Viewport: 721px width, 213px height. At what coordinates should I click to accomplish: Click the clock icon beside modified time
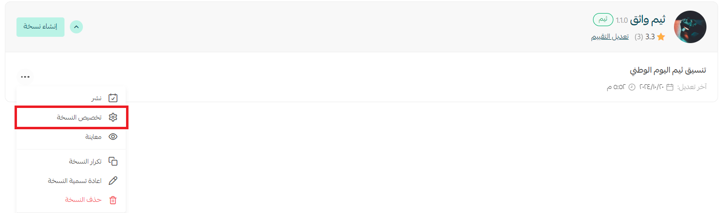click(x=631, y=87)
